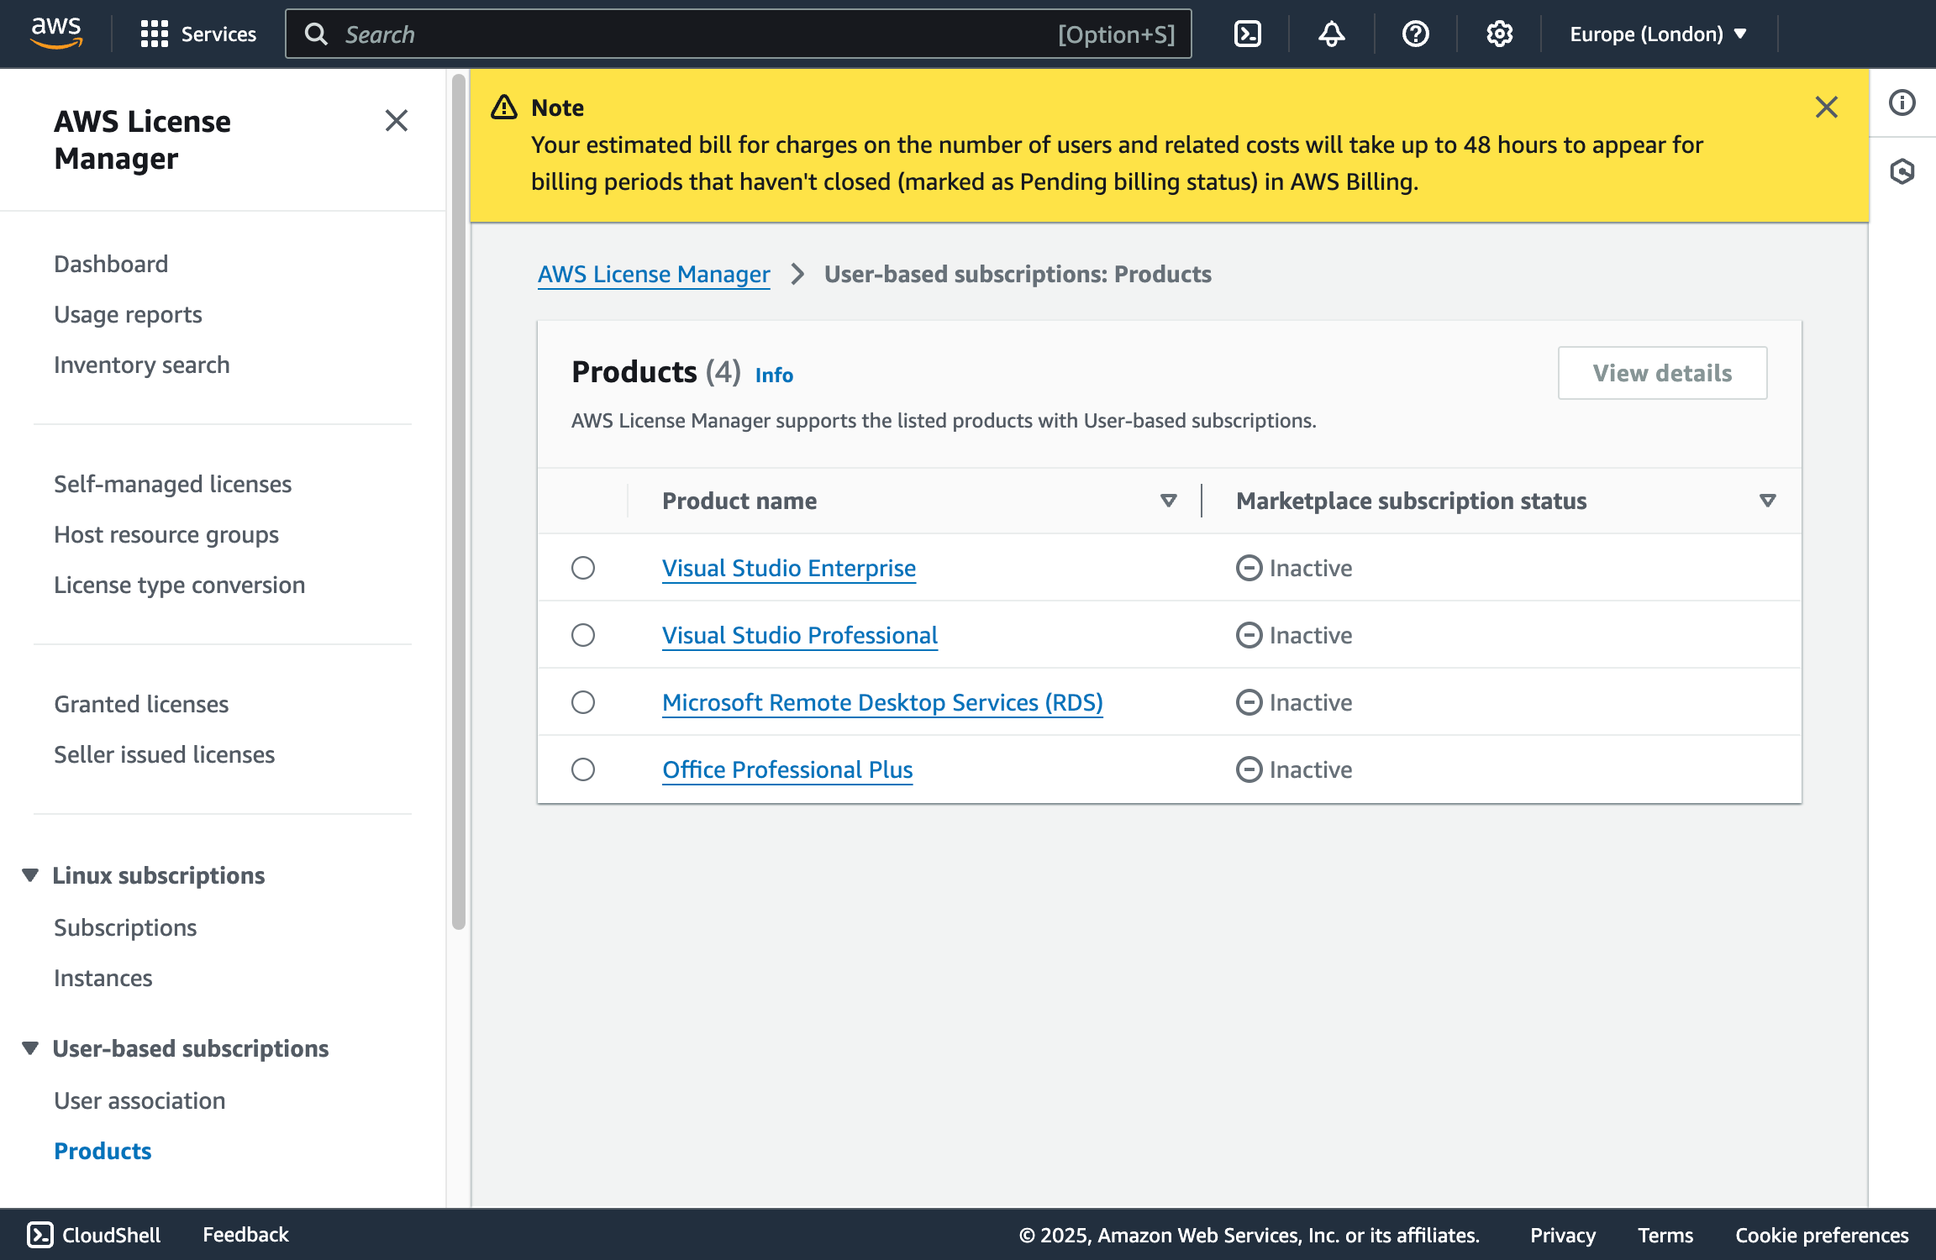Screen dimensions: 1936x1260
Task: Select the Visual Studio Enterprise radio button
Action: (x=583, y=568)
